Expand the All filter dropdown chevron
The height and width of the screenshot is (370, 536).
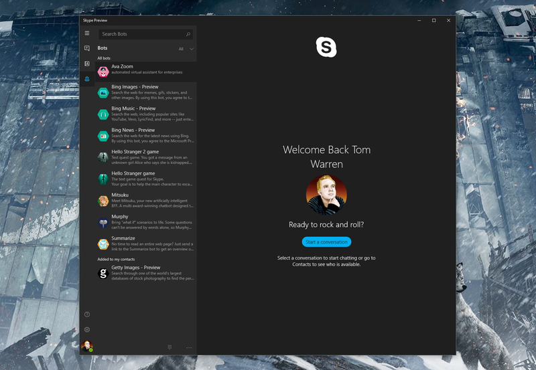point(192,49)
